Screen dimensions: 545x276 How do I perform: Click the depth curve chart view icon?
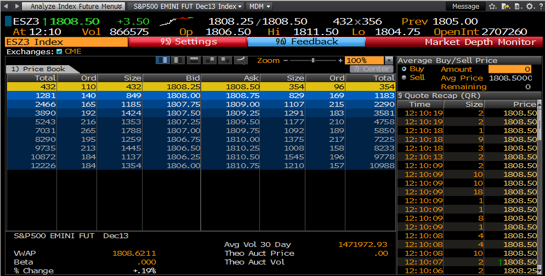[x=241, y=60]
